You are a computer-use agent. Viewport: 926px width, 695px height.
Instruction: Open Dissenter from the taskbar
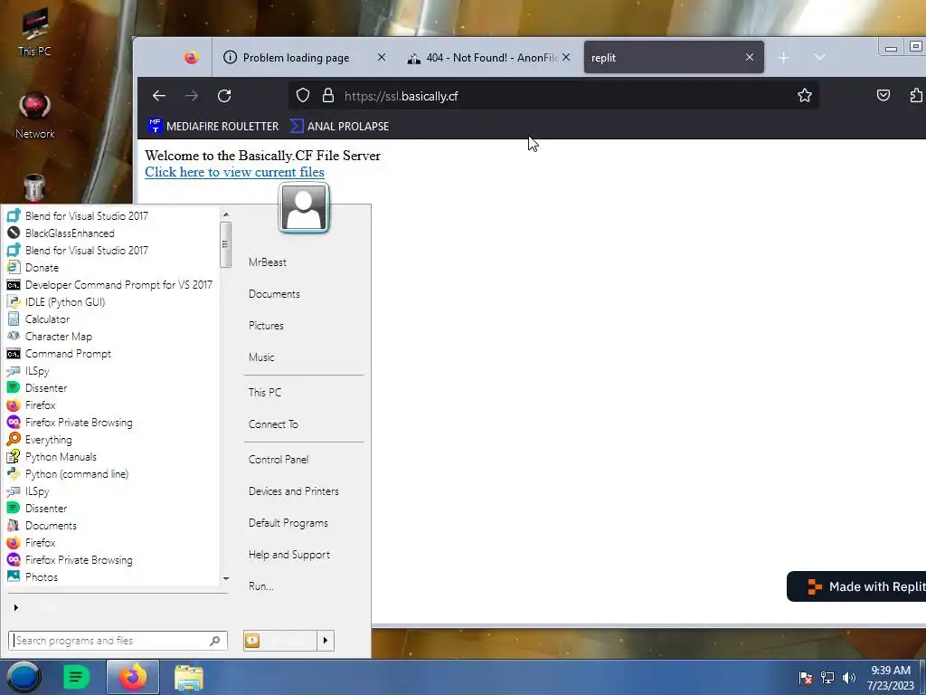76,677
